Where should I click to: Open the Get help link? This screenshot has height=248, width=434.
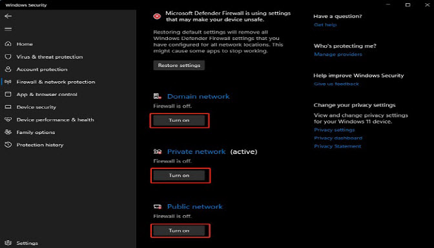tap(325, 24)
